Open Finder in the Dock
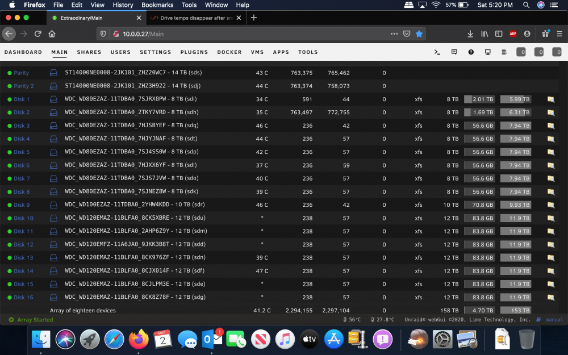Screen dimensions: 568x355 pos(41,340)
